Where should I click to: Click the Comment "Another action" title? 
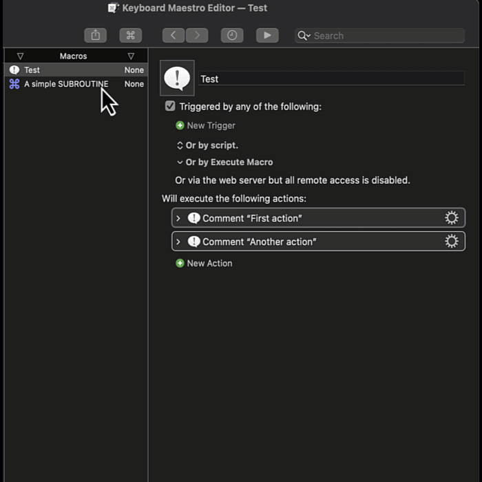260,242
